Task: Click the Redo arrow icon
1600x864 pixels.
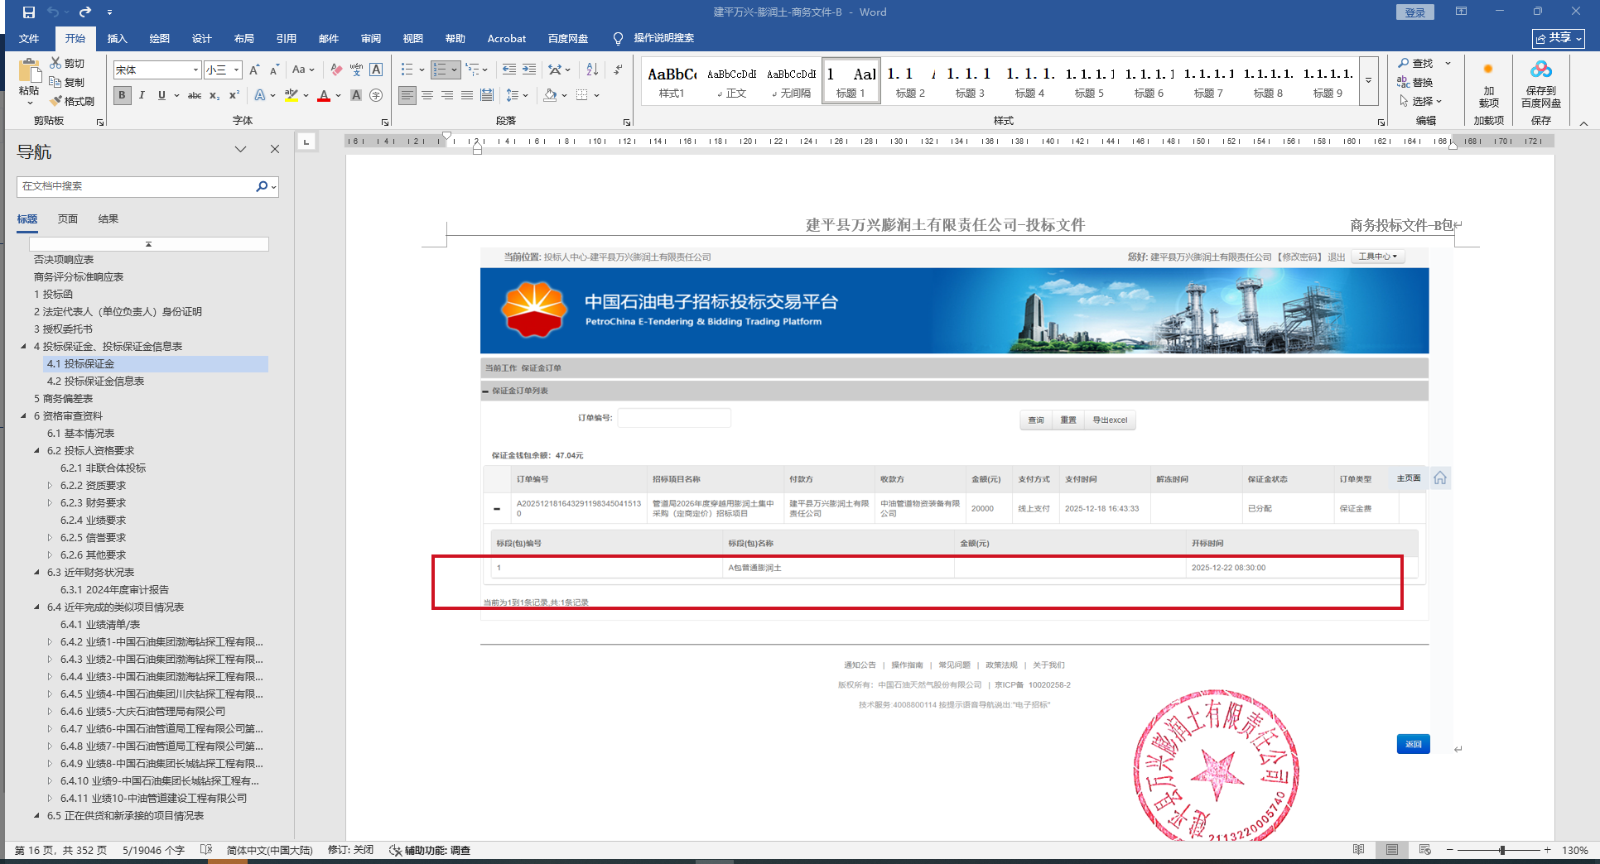Action: [x=85, y=12]
